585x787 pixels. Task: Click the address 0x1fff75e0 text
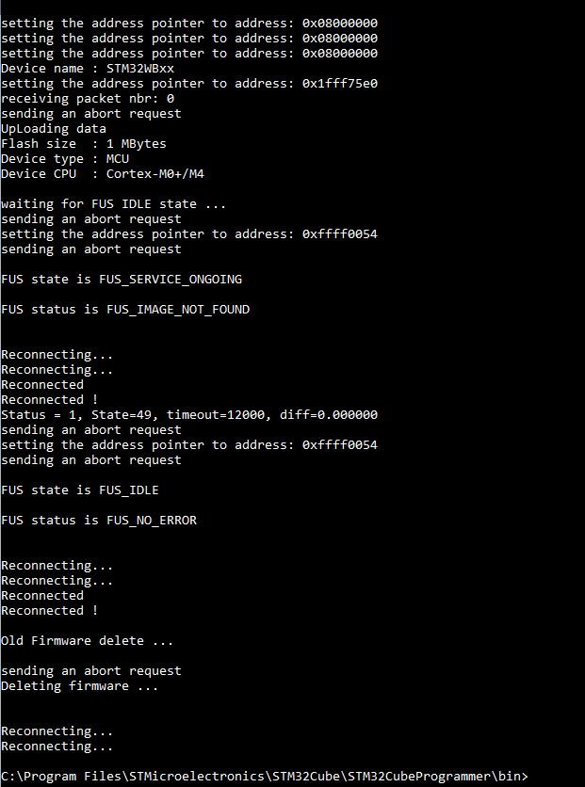[340, 84]
